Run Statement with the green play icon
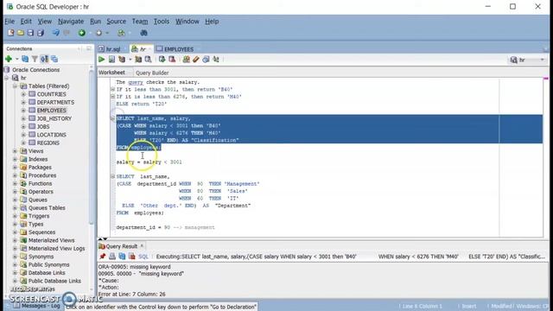Viewport: 553px width, 311px height. [102, 60]
